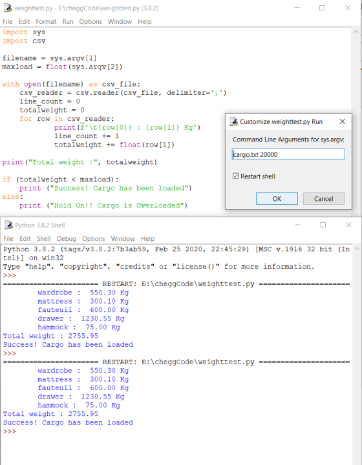Click the 'Command Line Arguments for sys.argv:' label
Viewport: 362px width, 465px height.
[288, 139]
